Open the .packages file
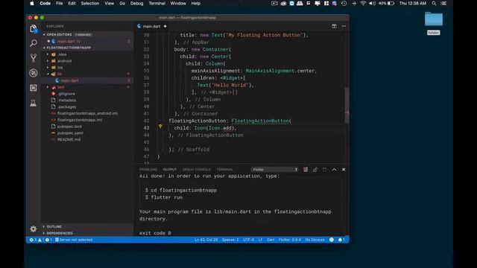This screenshot has height=268, width=477. [x=66, y=106]
